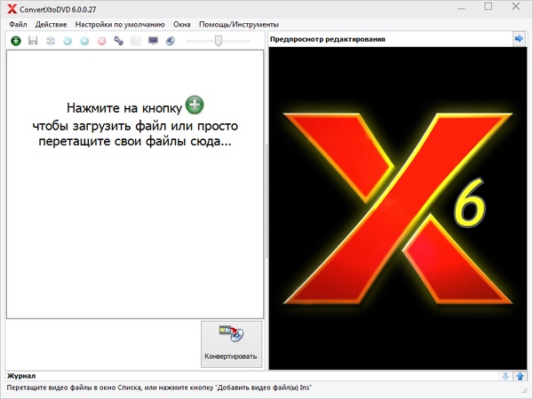The image size is (533, 399).
Task: Click the monitor preview icon in toolbar
Action: pos(153,41)
